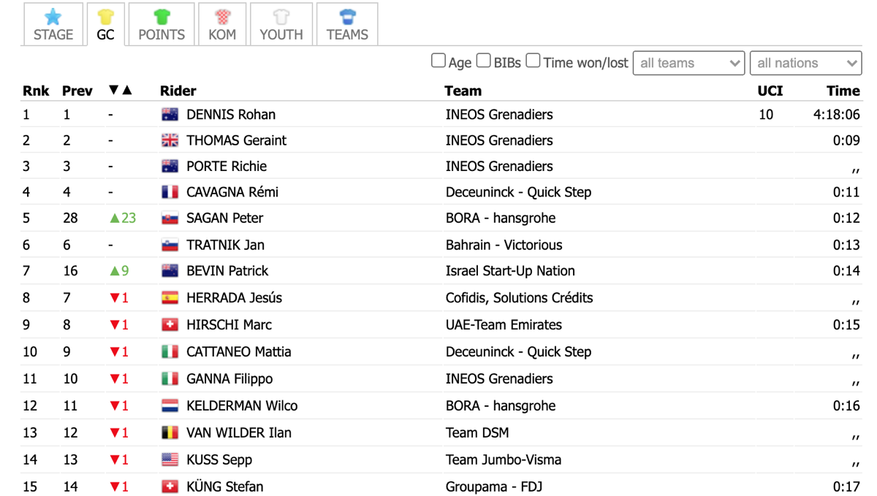Image resolution: width=877 pixels, height=496 pixels.
Task: Click the US flag beside KUSS Sepp
Action: click(x=170, y=460)
